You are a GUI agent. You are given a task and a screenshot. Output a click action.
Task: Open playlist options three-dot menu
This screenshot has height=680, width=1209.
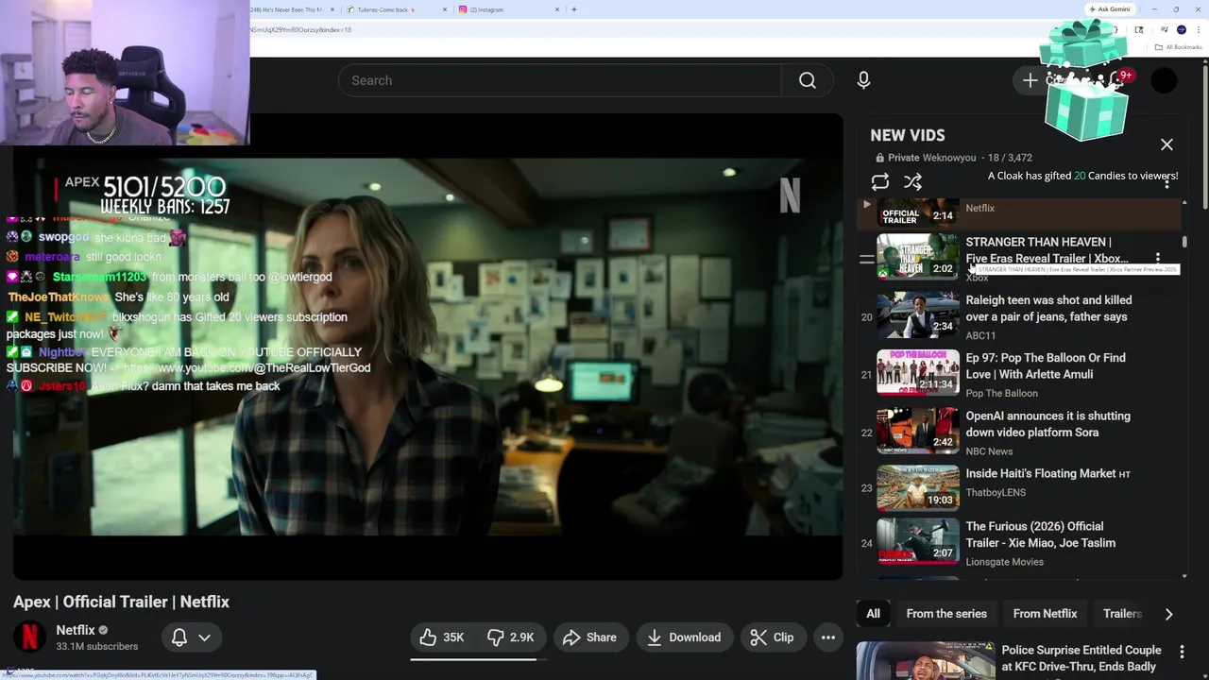1167,181
